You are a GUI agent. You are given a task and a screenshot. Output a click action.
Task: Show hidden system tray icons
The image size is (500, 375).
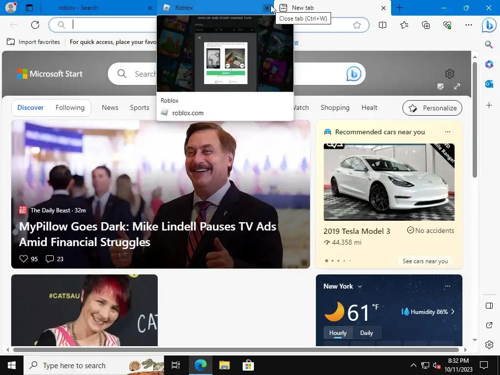tap(413, 365)
